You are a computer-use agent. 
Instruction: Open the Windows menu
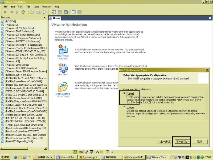point(47,7)
